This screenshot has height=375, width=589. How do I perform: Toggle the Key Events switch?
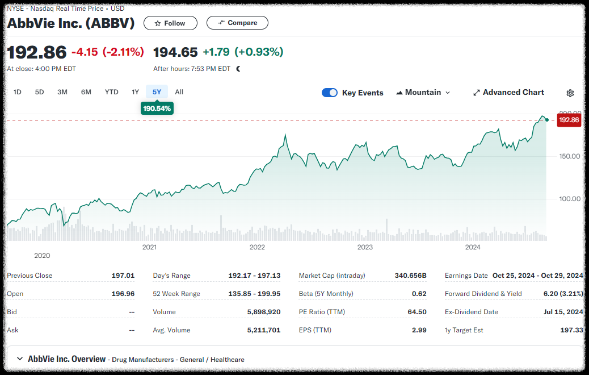point(330,93)
